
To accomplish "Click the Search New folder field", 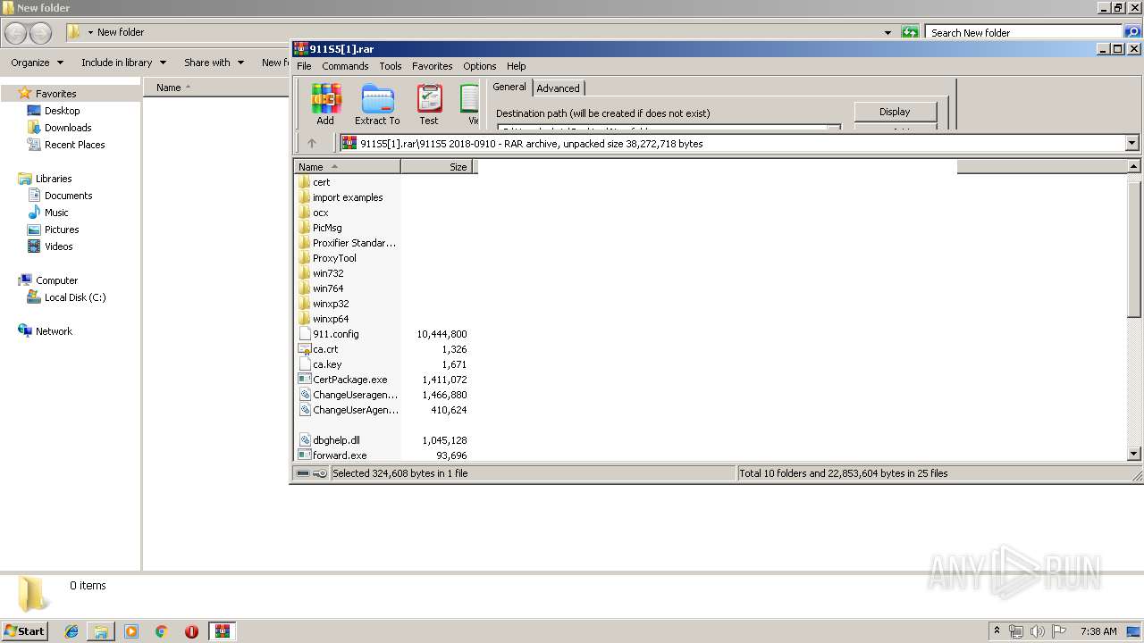I will (x=1024, y=32).
